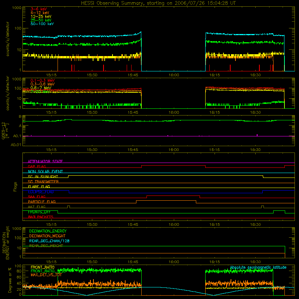Select the ATTENUATOR_STATE flag label

pyautogui.click(x=45, y=161)
